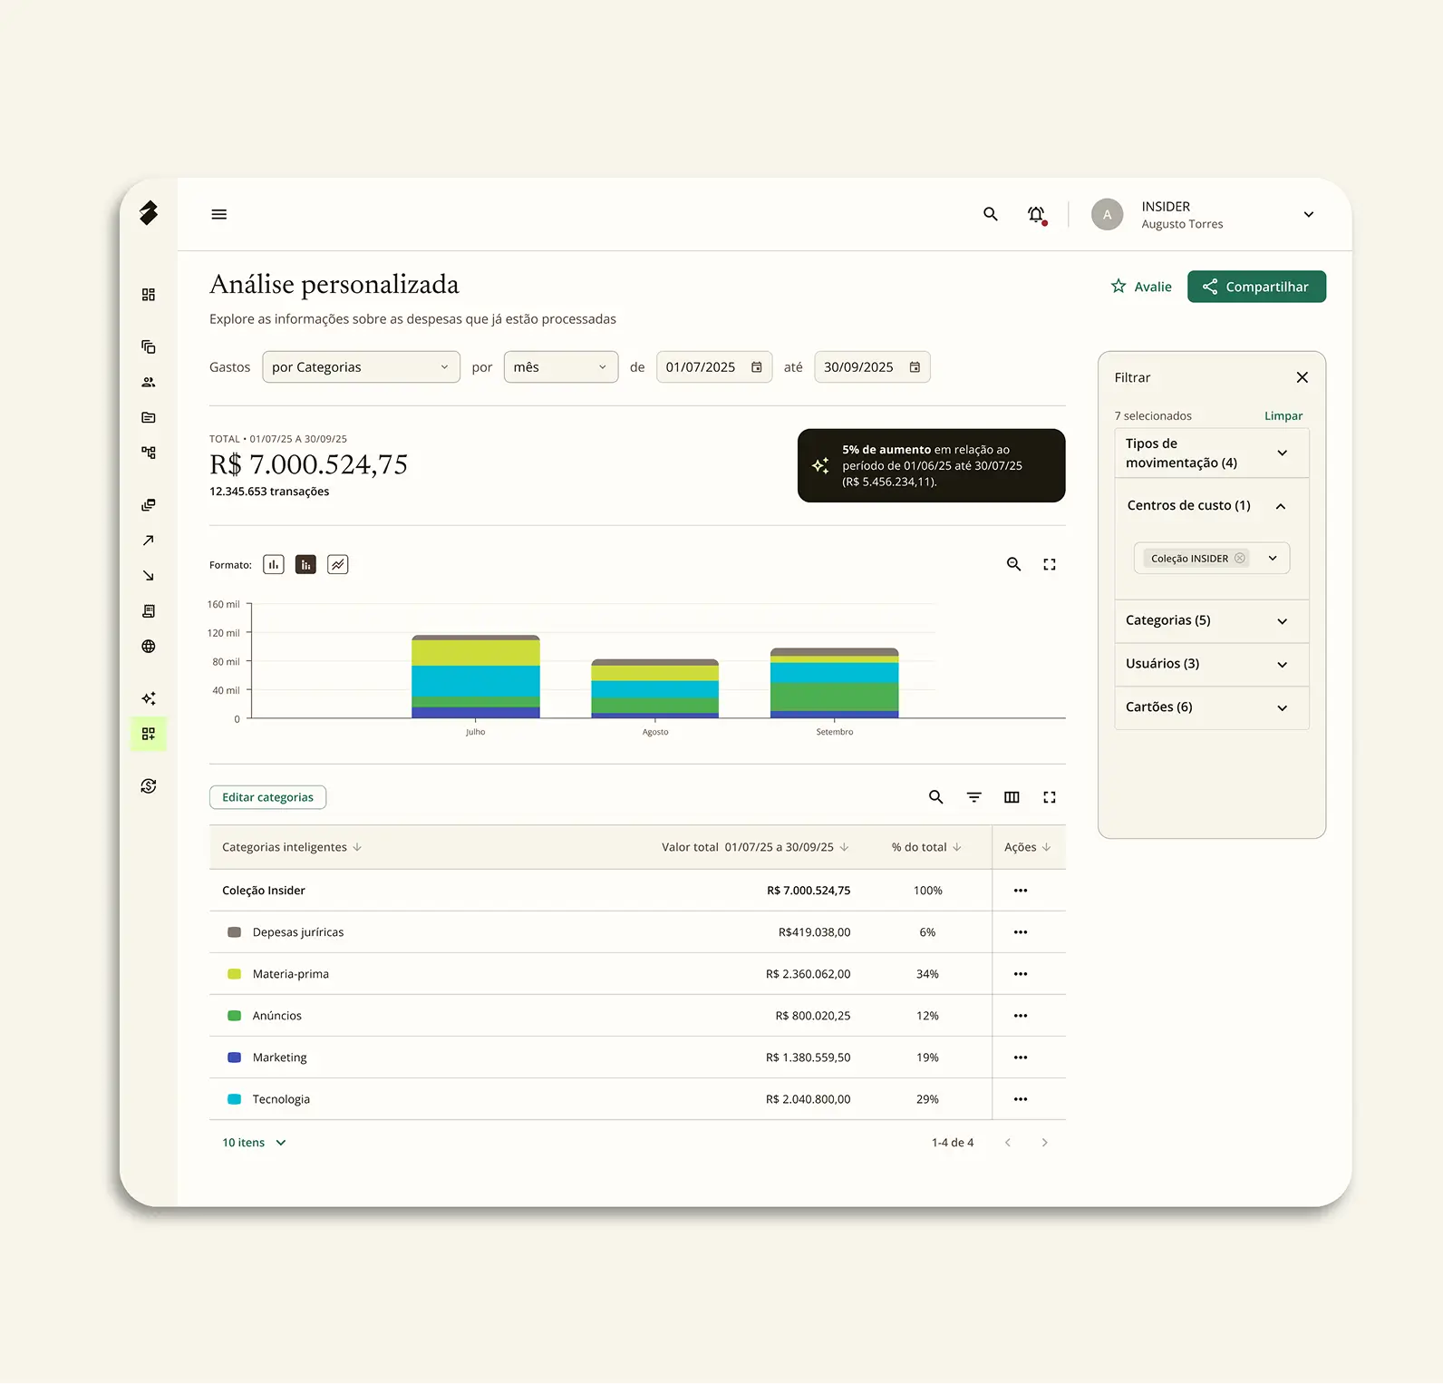The width and height of the screenshot is (1443, 1384).
Task: Open the stacked layers sidebar icon
Action: click(149, 505)
